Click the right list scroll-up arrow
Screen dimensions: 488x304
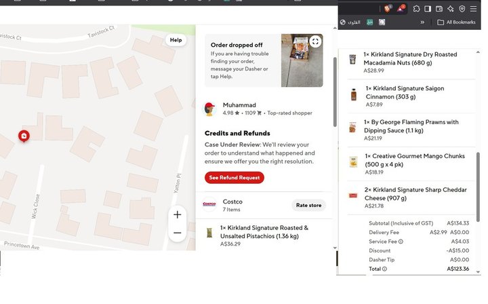[478, 52]
